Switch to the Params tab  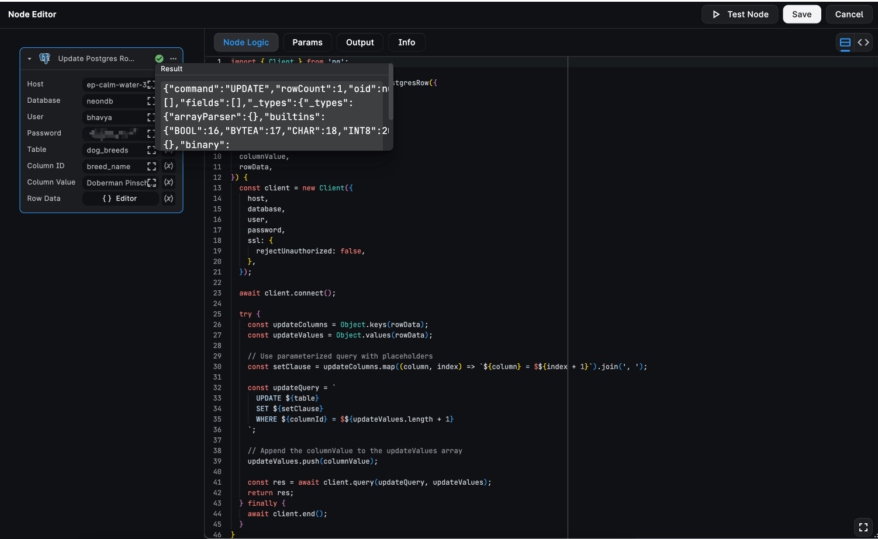[307, 42]
